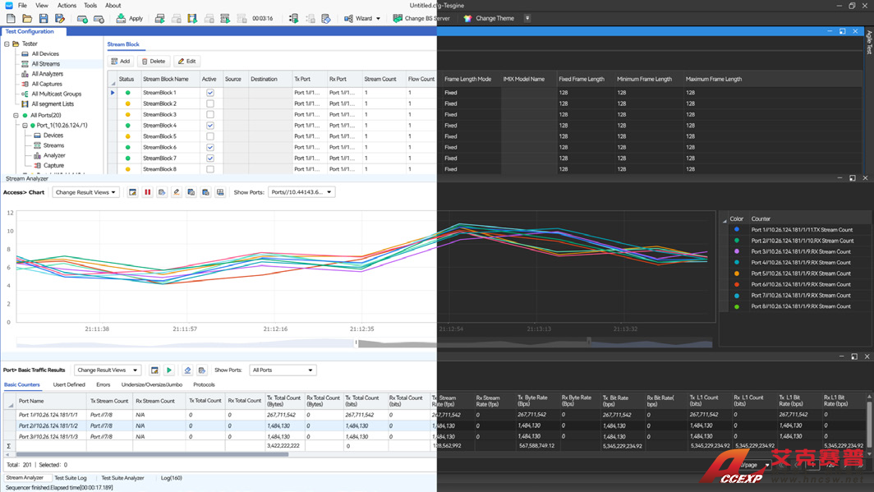The width and height of the screenshot is (874, 492).
Task: Pause the Stream Analyzer chart
Action: click(148, 192)
